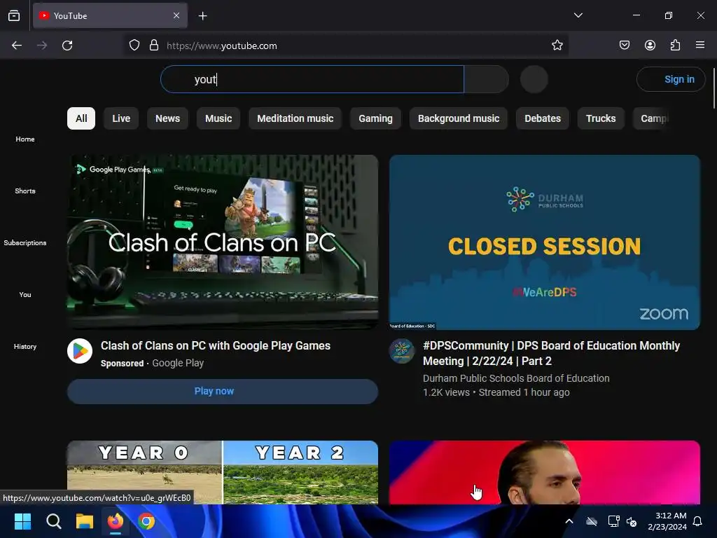Click the Firefox back arrow
Viewport: 717px width, 538px height.
click(17, 46)
